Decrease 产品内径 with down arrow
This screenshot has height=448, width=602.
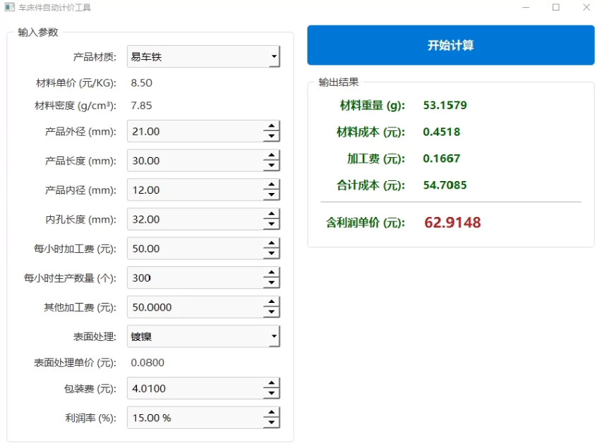[x=271, y=195]
